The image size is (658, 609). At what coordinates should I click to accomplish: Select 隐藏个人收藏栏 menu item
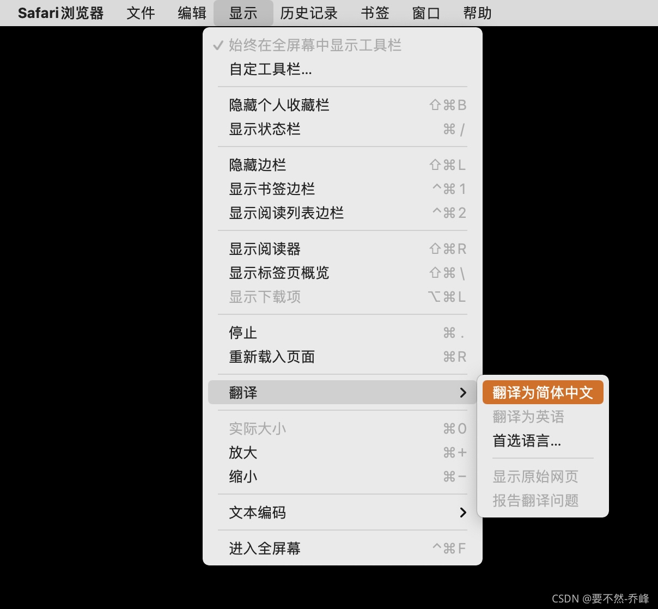[x=343, y=105]
